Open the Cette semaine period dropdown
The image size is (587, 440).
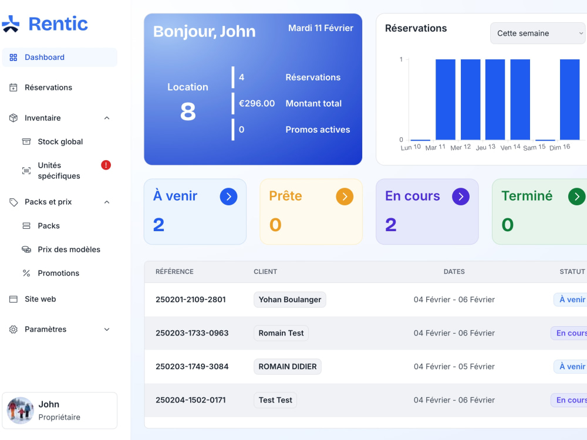[538, 33]
